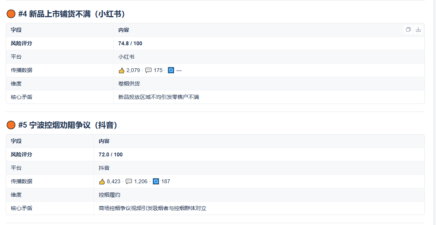
Task: Download the #4 table via download icon
Action: tap(418, 30)
